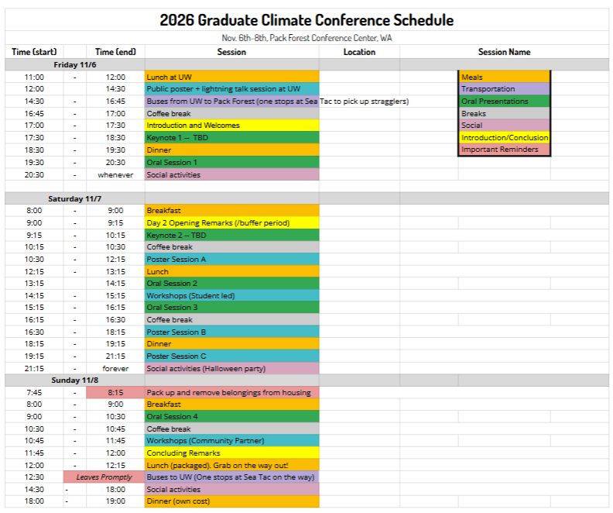The height and width of the screenshot is (513, 613).
Task: Select the 'Poster Session A' cell
Action: pos(232,259)
